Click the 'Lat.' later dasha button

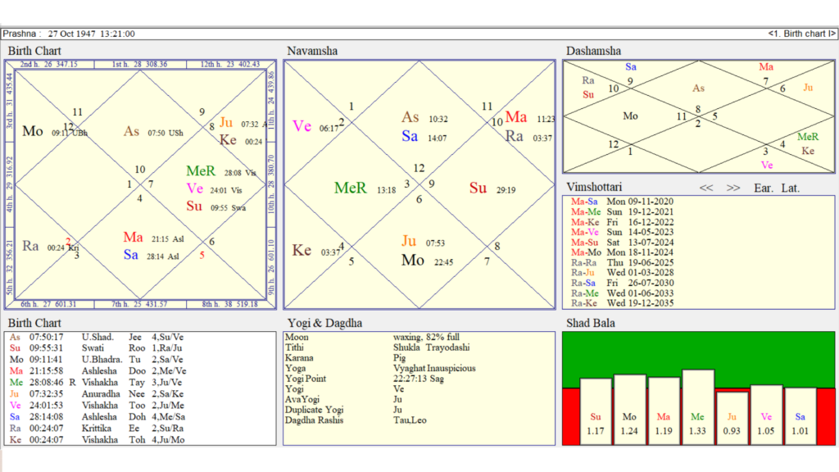coord(791,188)
